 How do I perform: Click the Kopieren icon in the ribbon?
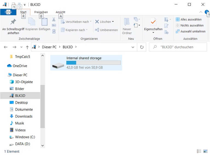pyautogui.click(x=31, y=22)
